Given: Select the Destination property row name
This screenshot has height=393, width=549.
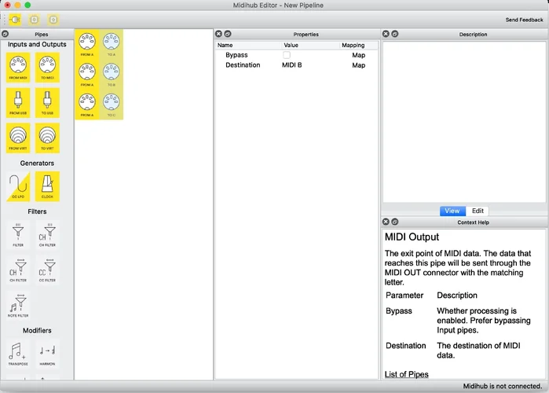Looking at the screenshot, I should pyautogui.click(x=243, y=65).
